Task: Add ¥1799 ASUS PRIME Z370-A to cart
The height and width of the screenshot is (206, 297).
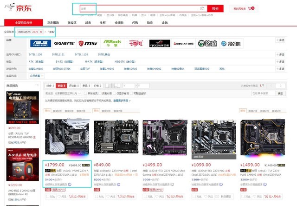Action: coord(77,197)
